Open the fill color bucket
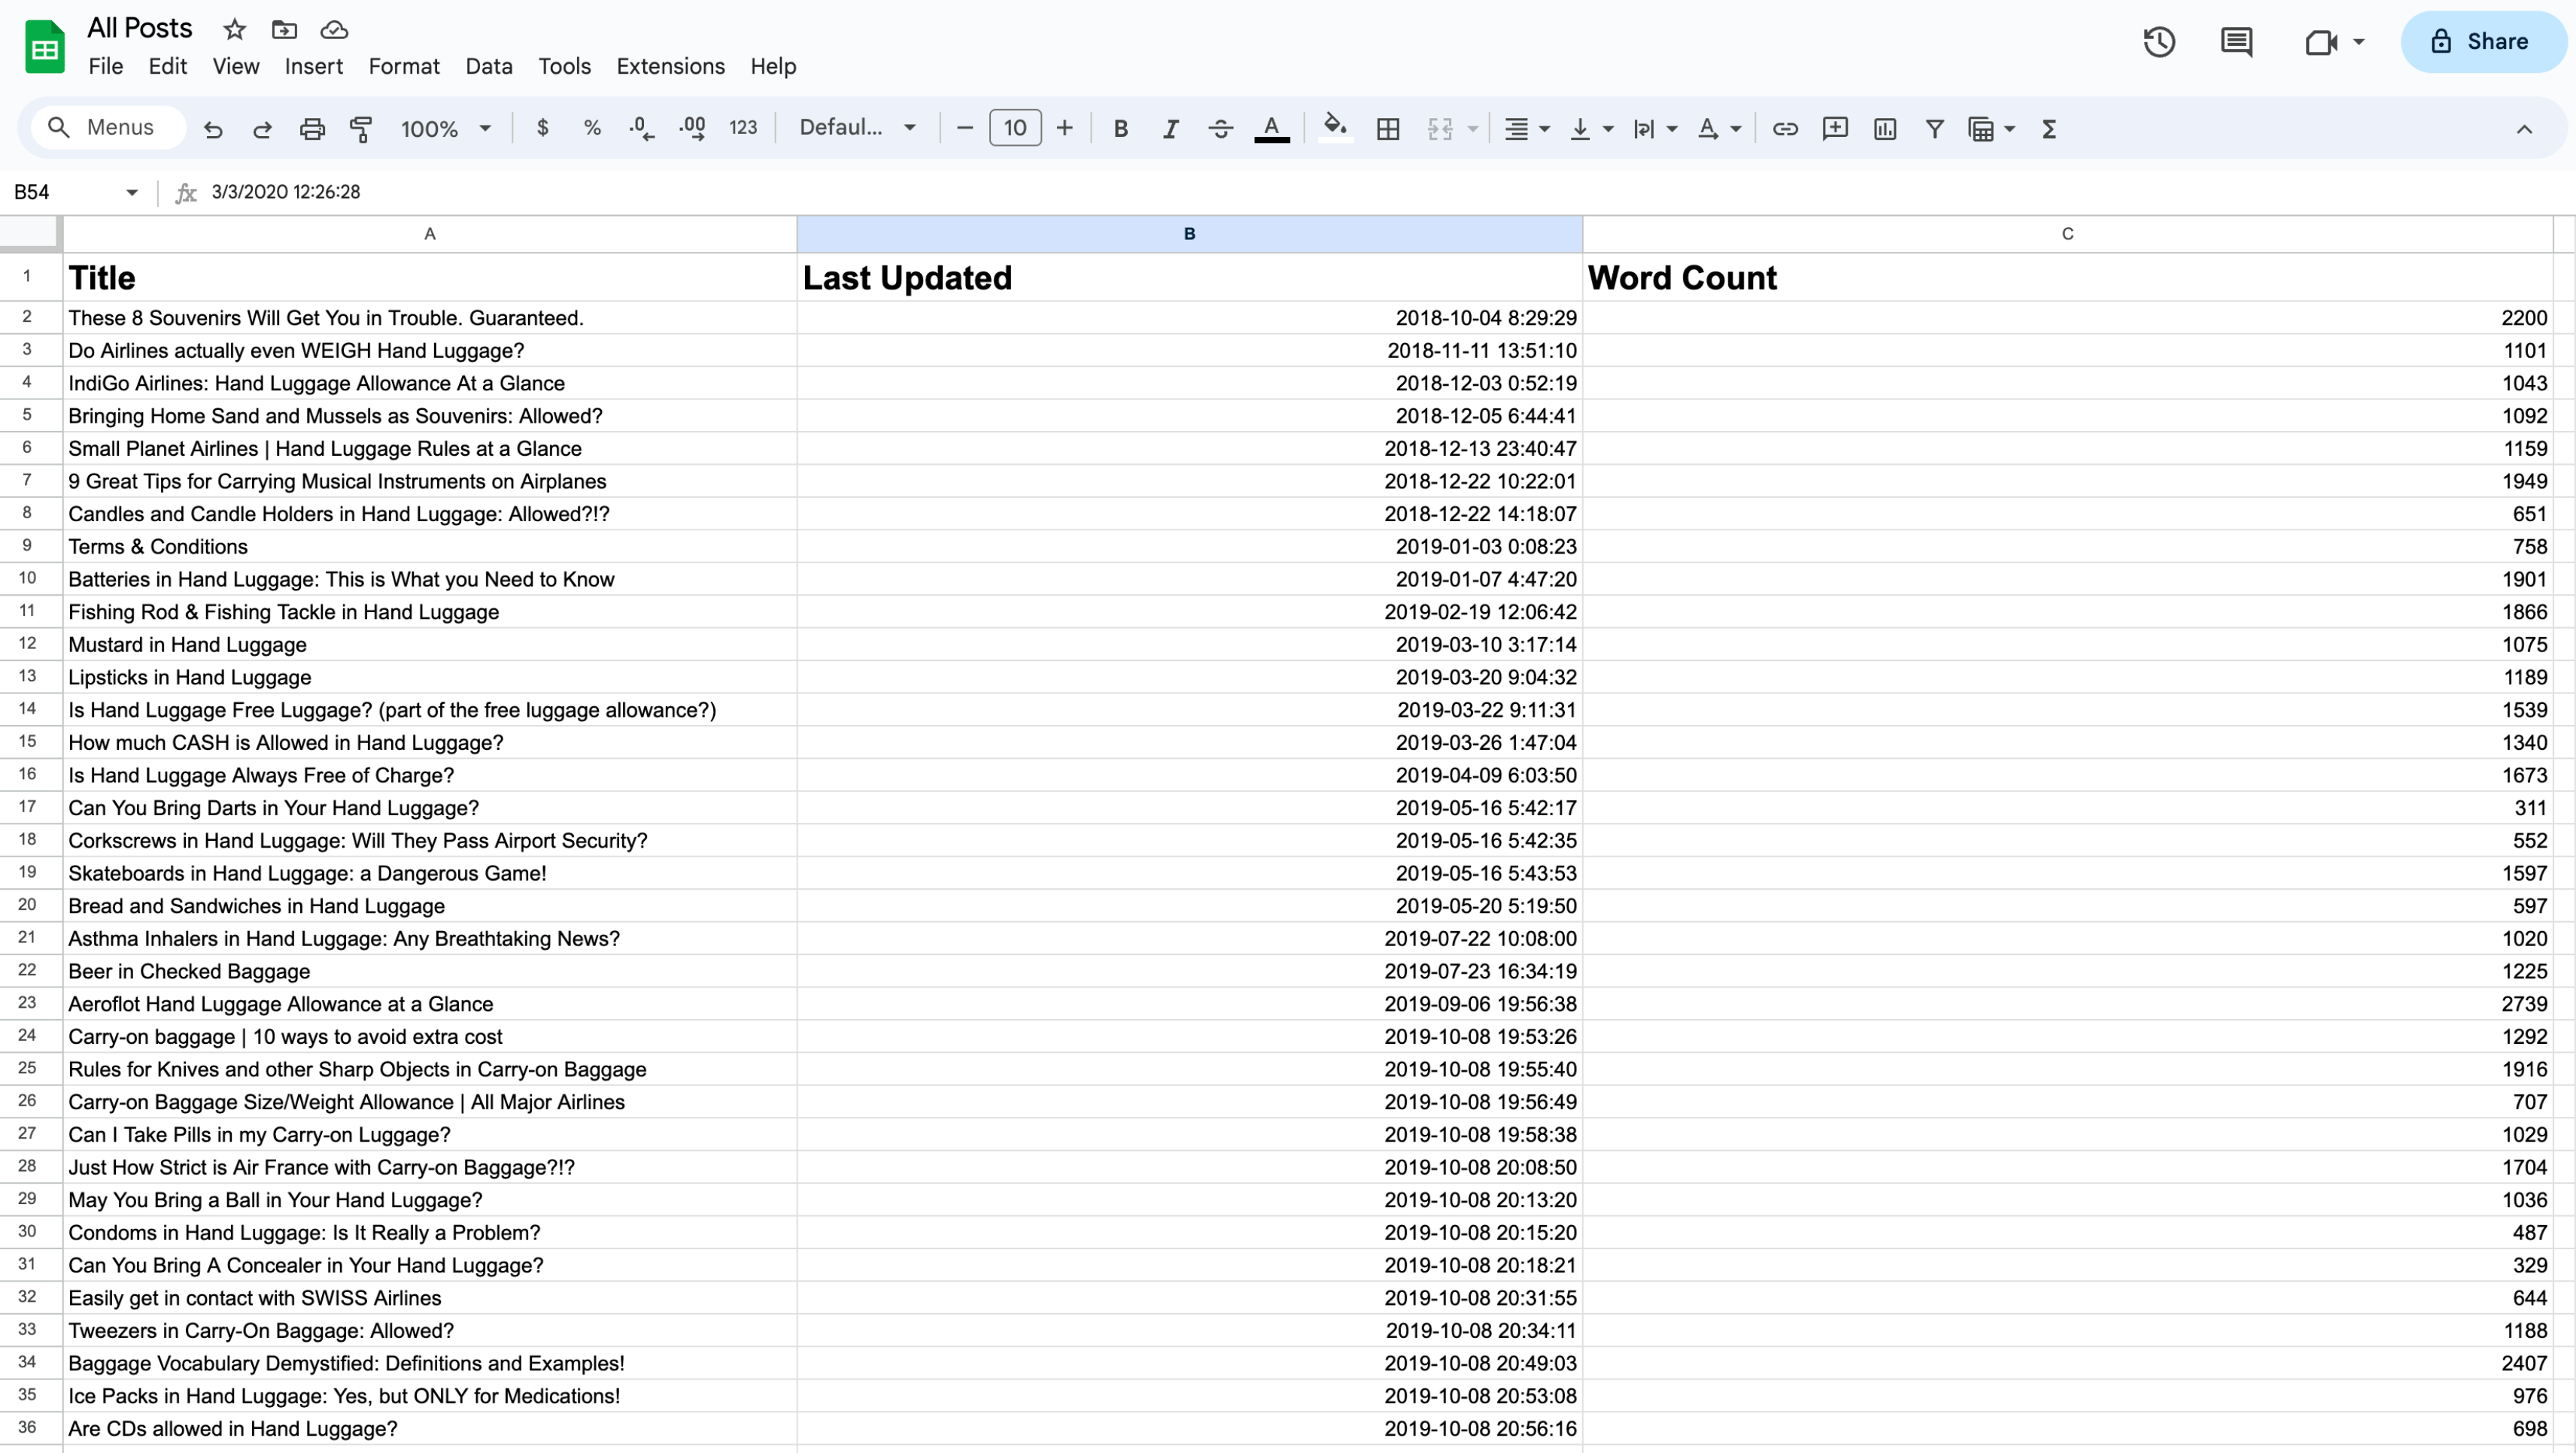The width and height of the screenshot is (2576, 1453). pyautogui.click(x=1335, y=127)
